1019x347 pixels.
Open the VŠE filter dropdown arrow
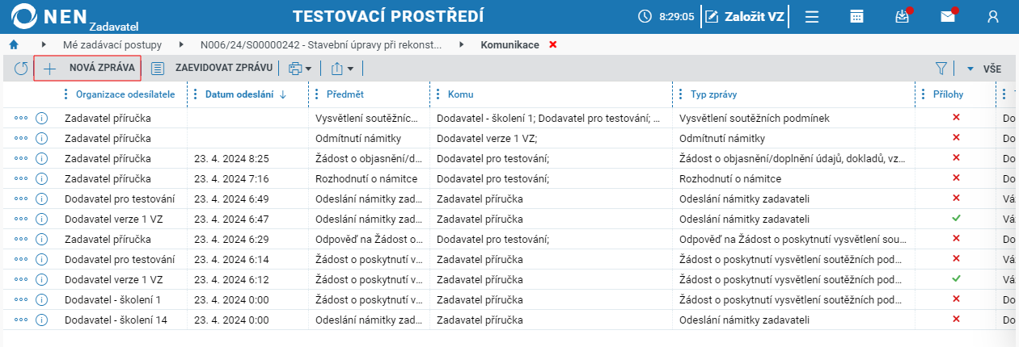click(970, 69)
